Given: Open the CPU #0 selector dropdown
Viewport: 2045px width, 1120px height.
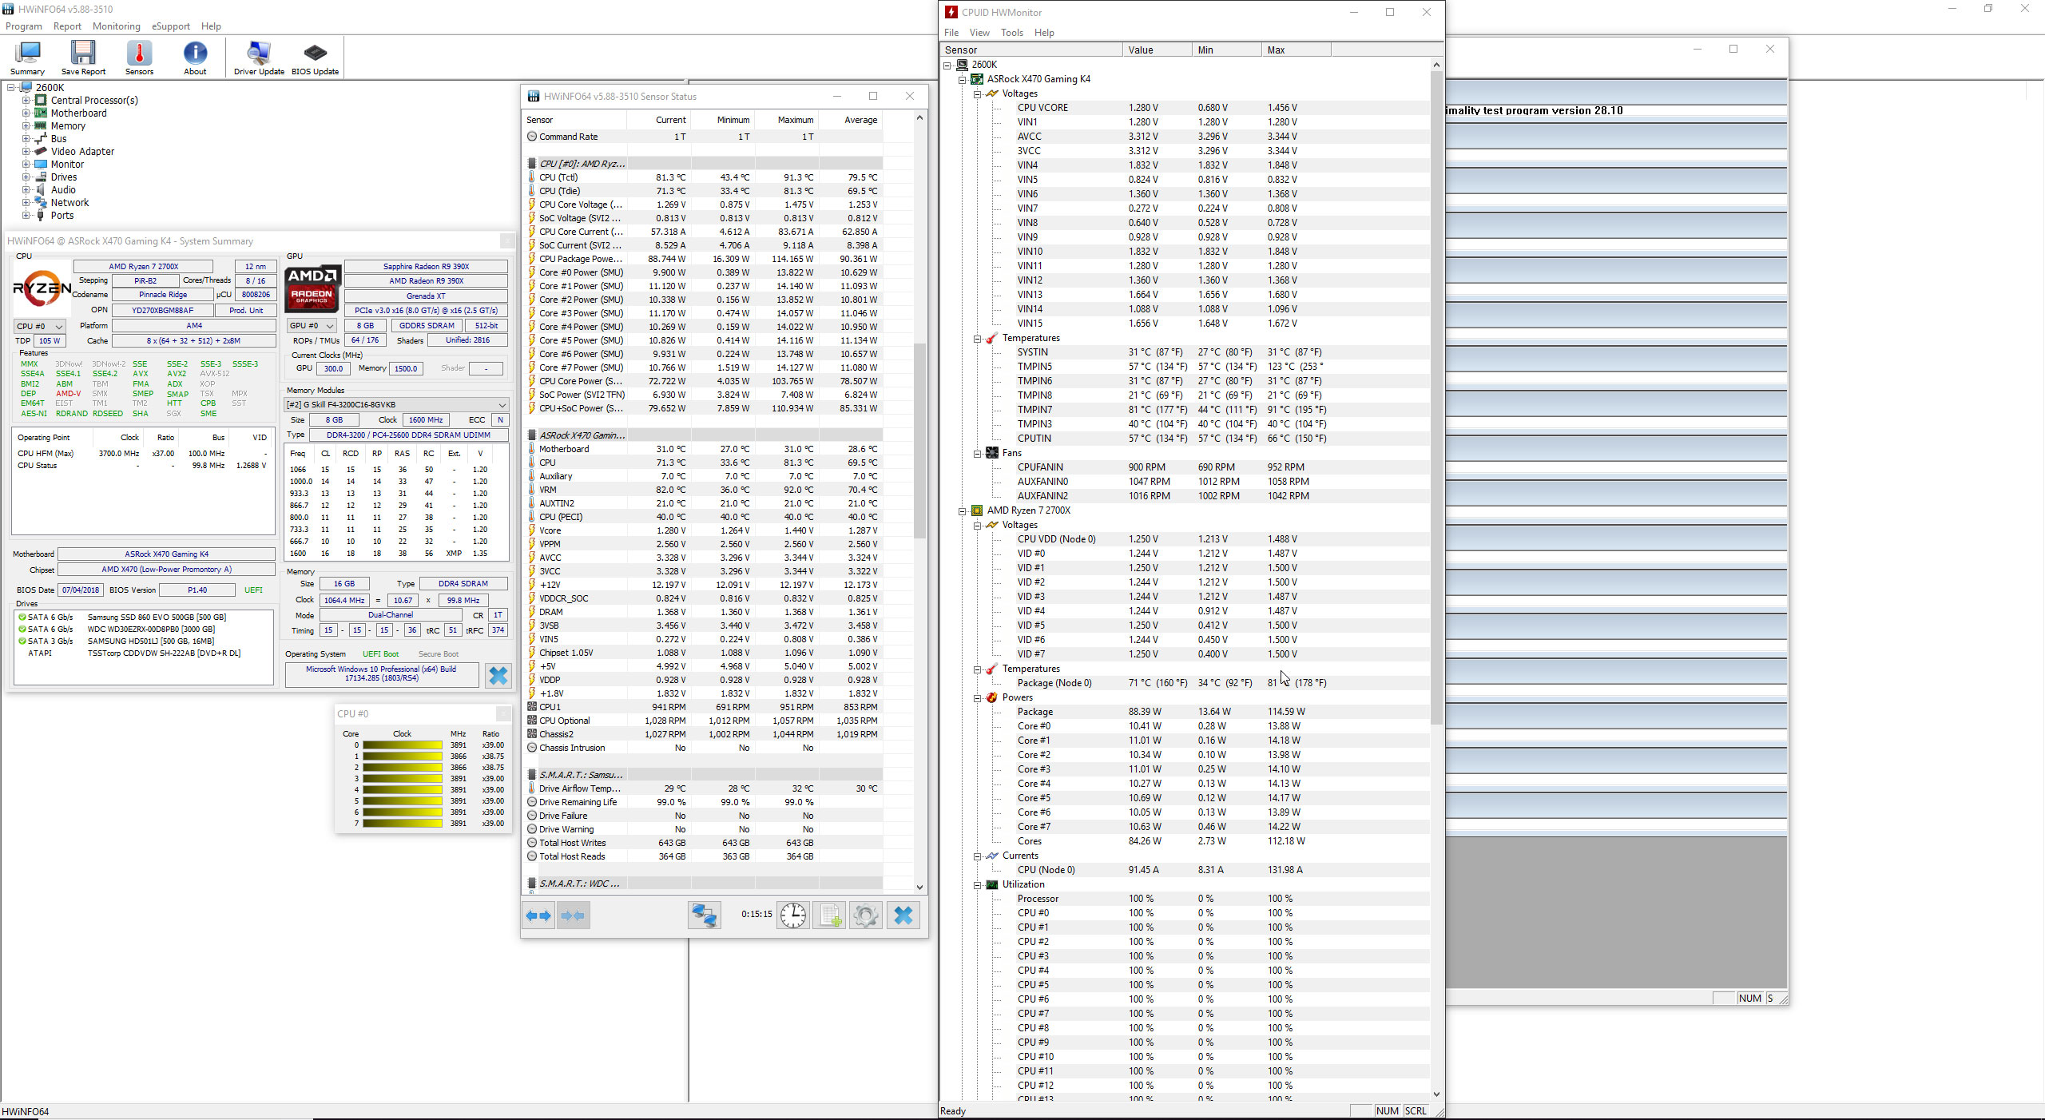Looking at the screenshot, I should (x=40, y=327).
